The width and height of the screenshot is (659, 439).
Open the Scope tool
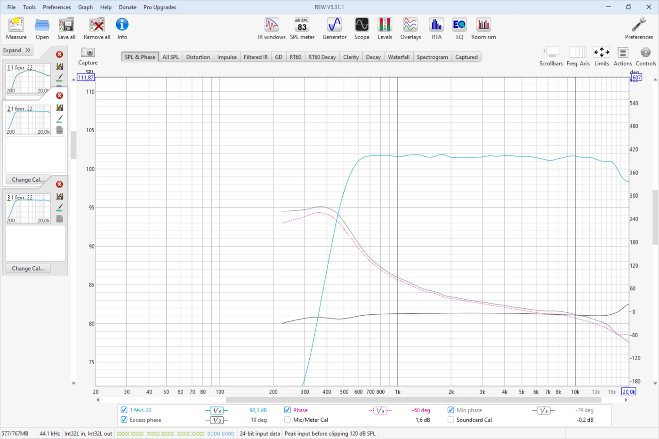click(362, 25)
